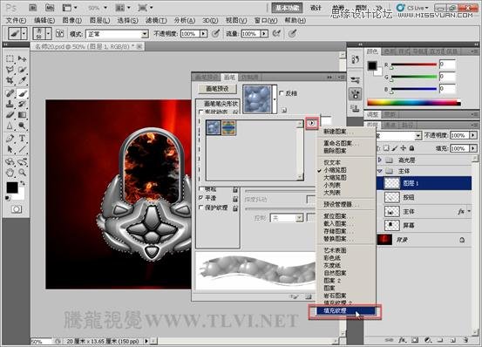Select the Clone Stamp tool

(x=10, y=104)
